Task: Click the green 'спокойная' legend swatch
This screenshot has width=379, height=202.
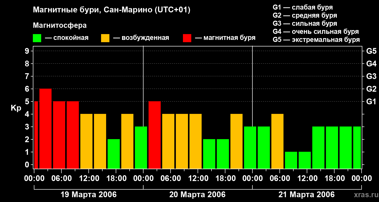Action: 37,38
